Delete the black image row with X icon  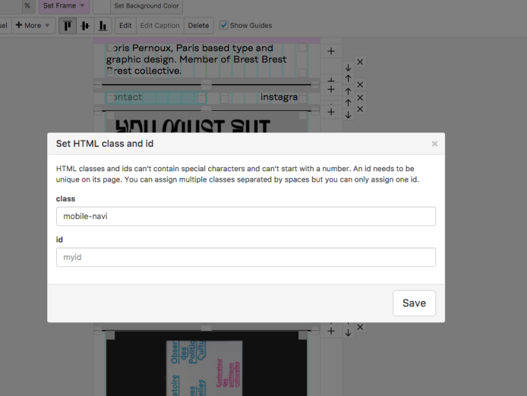(x=360, y=327)
